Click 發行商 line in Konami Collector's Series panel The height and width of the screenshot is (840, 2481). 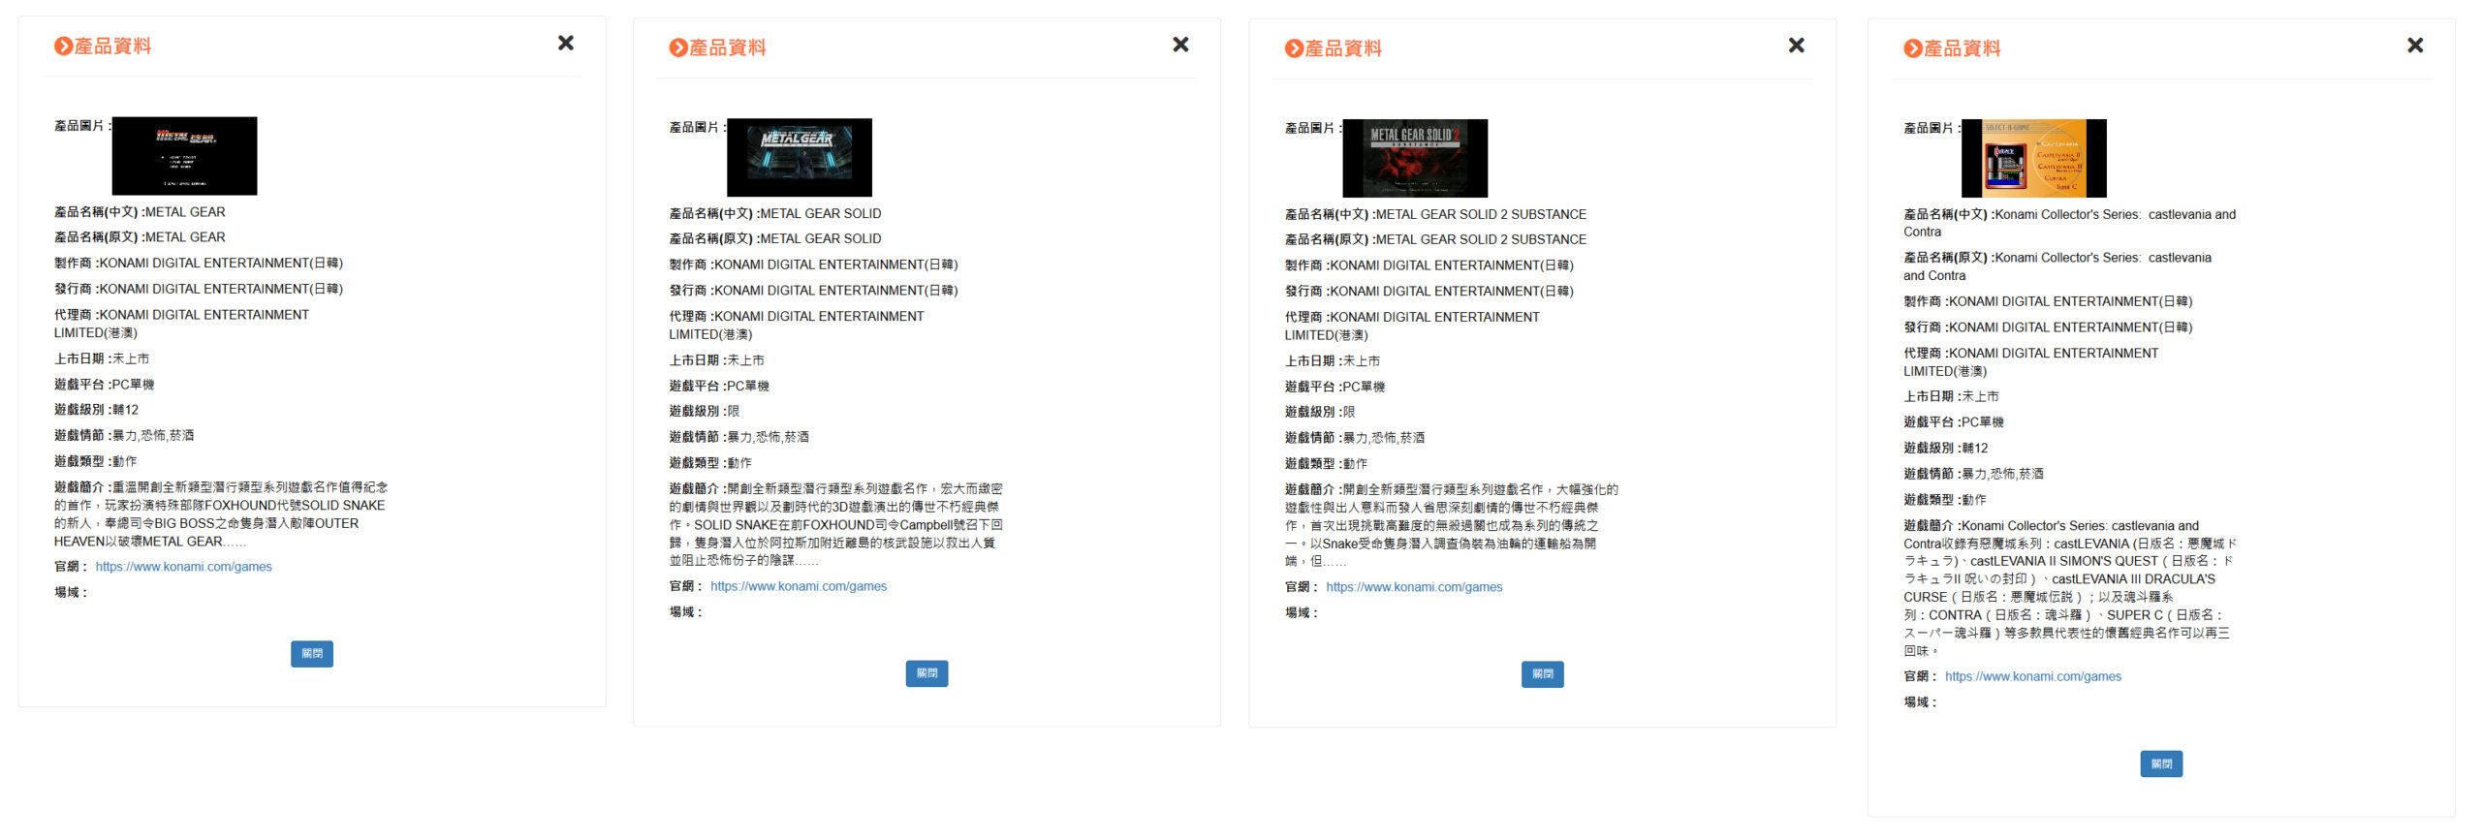2048,327
